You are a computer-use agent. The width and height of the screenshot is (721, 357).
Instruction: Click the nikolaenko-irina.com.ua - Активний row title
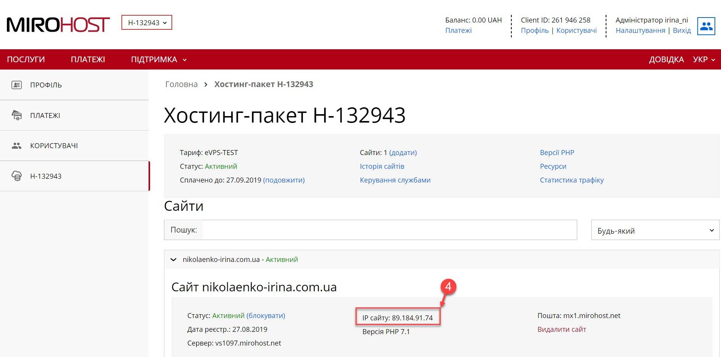pos(240,260)
